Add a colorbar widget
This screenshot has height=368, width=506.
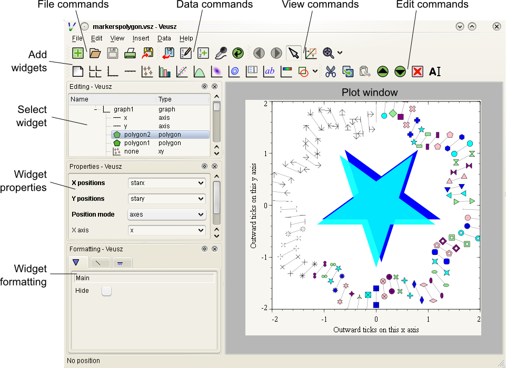[286, 71]
